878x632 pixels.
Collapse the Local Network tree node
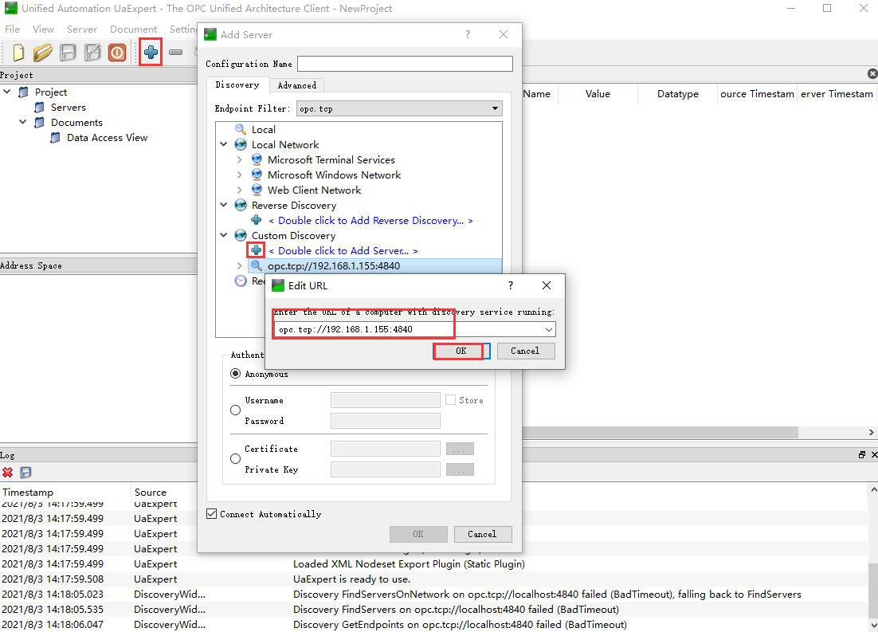click(224, 144)
